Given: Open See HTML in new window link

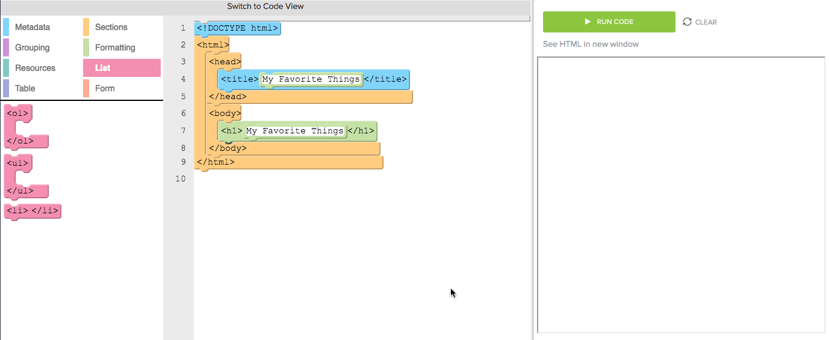Looking at the screenshot, I should [591, 44].
